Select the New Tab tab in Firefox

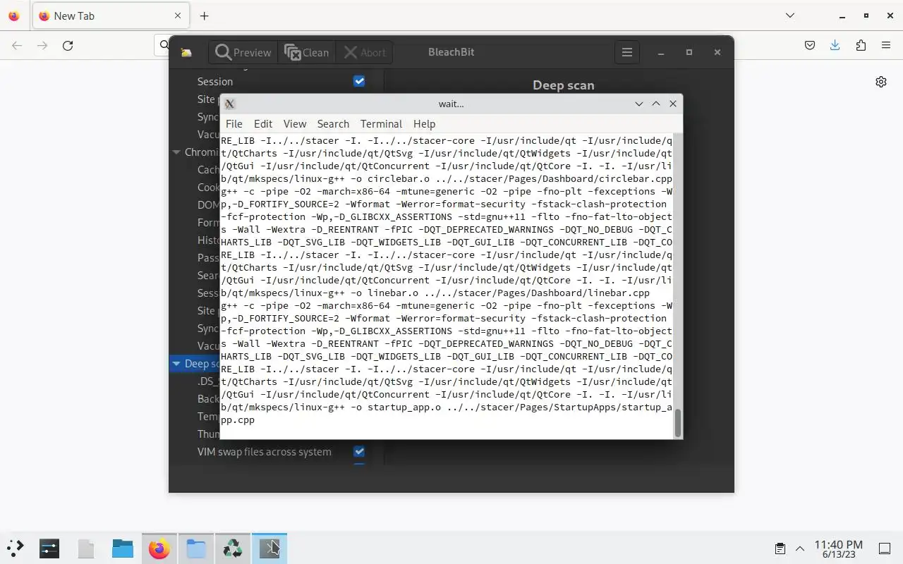(x=110, y=16)
